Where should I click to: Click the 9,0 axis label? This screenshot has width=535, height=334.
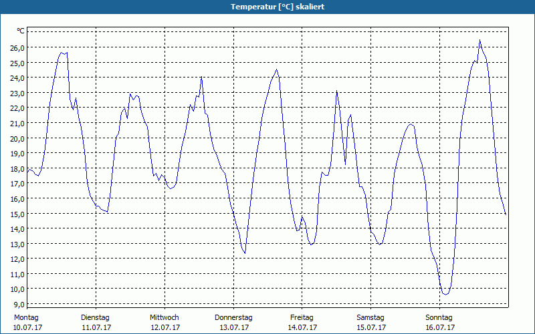(19, 305)
